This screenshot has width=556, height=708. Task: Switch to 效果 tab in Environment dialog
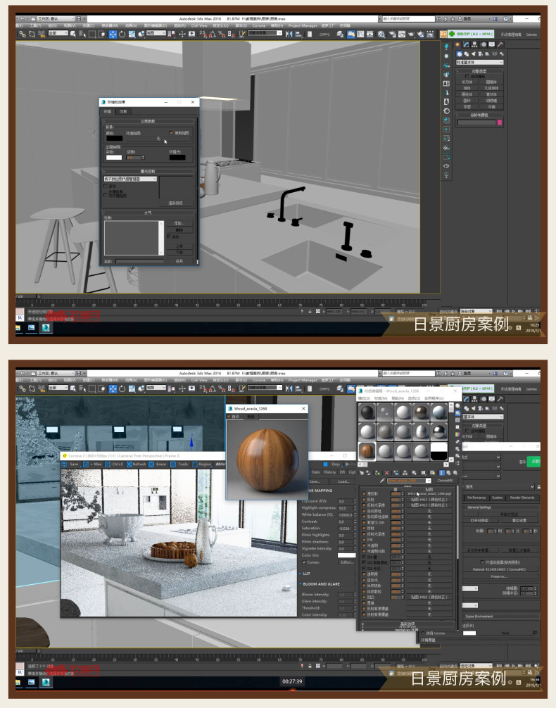tap(123, 111)
